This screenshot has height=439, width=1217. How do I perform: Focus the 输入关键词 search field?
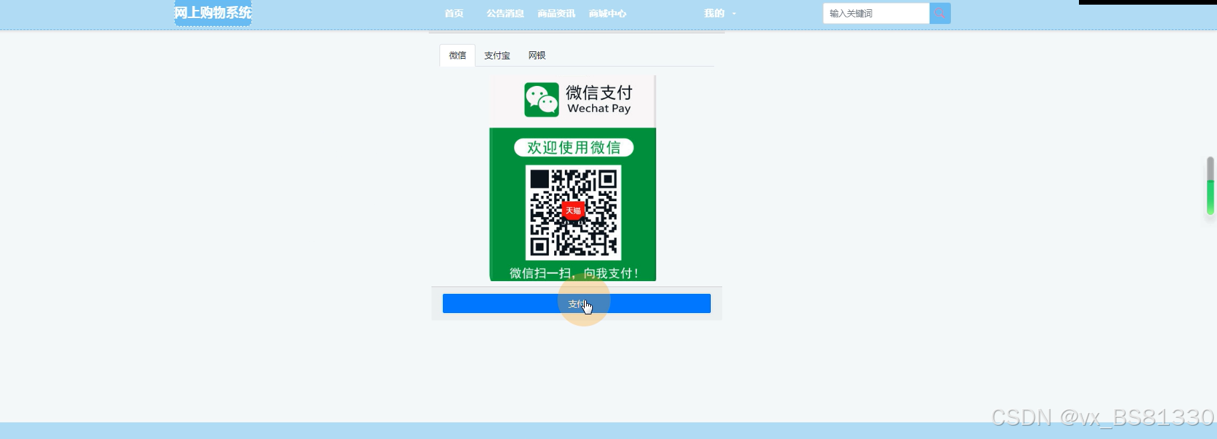pyautogui.click(x=876, y=13)
